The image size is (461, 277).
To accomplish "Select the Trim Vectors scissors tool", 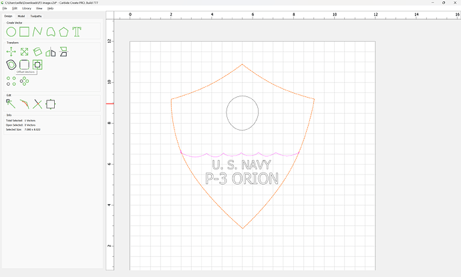I will pos(37,104).
